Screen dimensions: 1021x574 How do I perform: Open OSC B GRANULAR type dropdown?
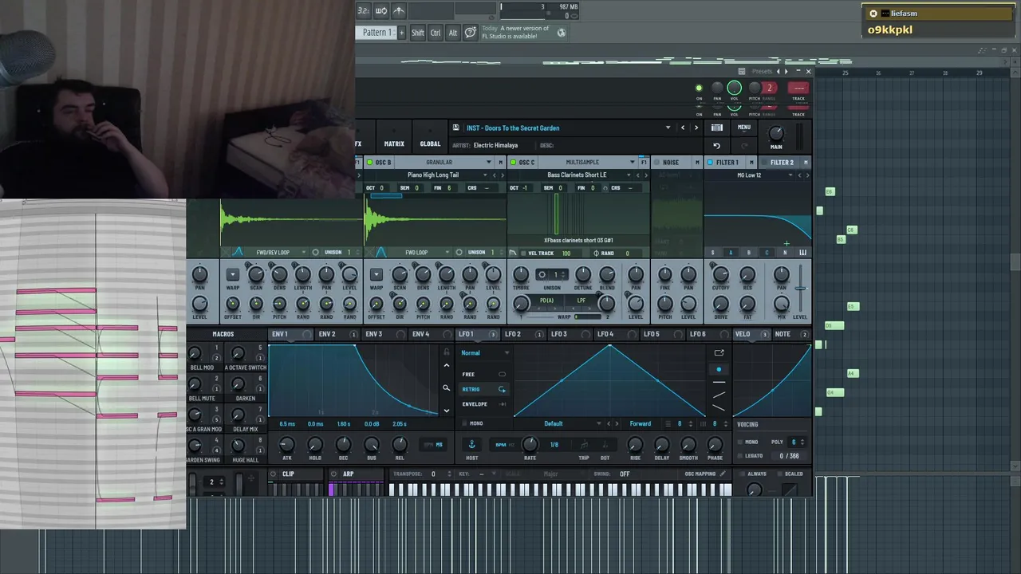tap(488, 163)
